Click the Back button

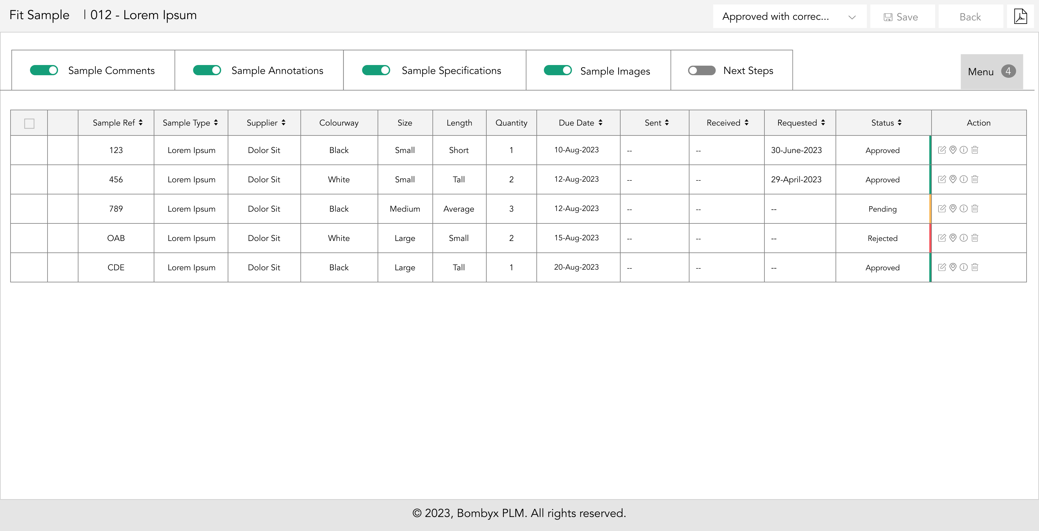coord(970,17)
